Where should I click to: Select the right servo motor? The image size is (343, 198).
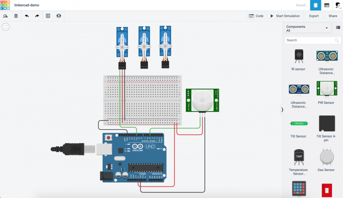165,47
